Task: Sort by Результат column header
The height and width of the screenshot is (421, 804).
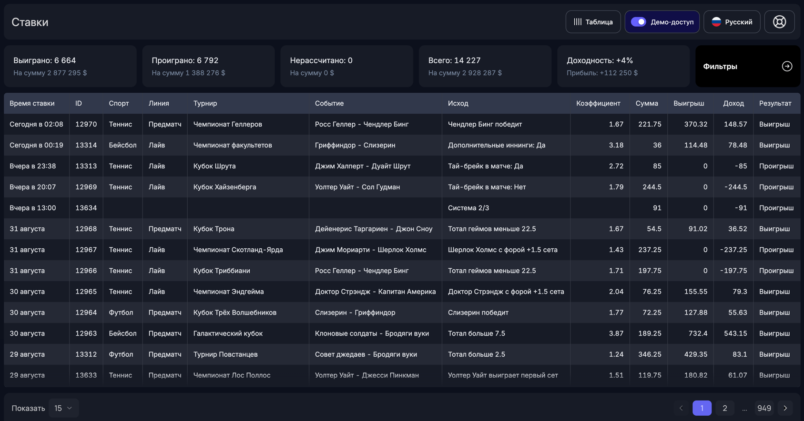Action: point(775,103)
